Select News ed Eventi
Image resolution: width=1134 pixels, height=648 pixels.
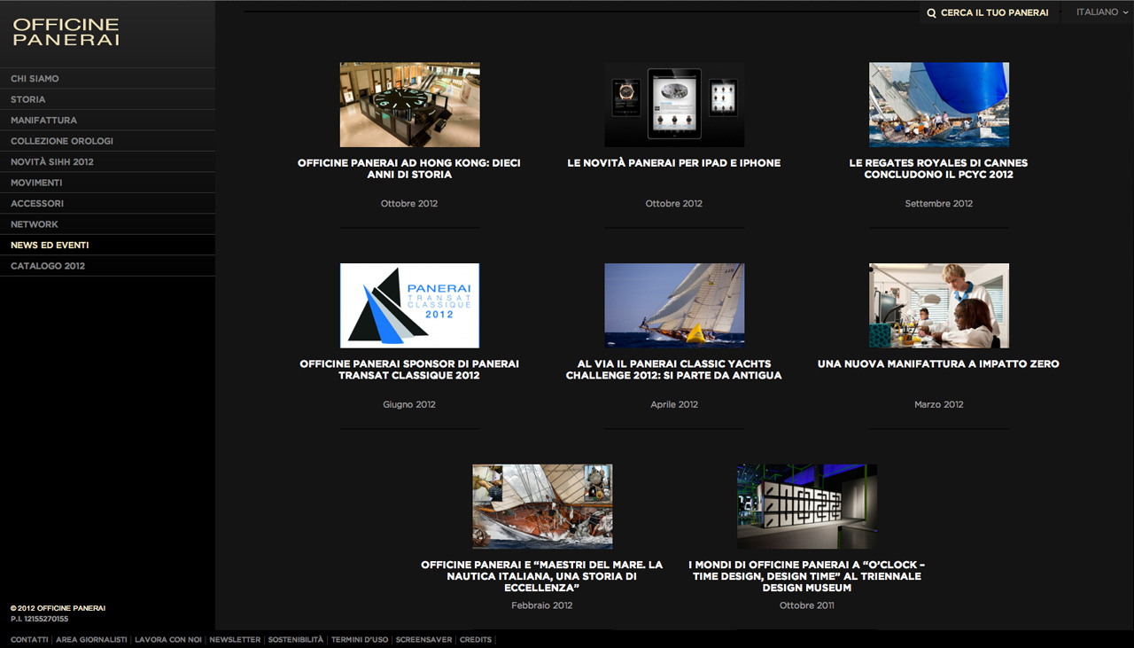[x=107, y=246]
